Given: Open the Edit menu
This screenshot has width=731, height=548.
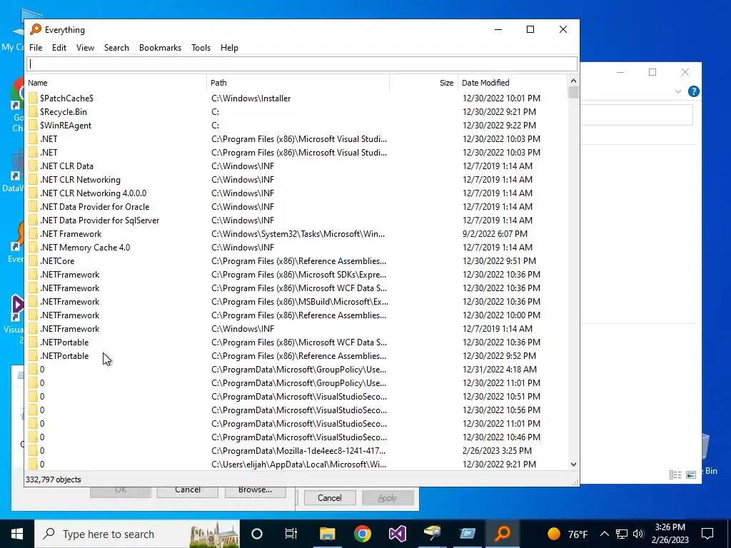Looking at the screenshot, I should (59, 48).
